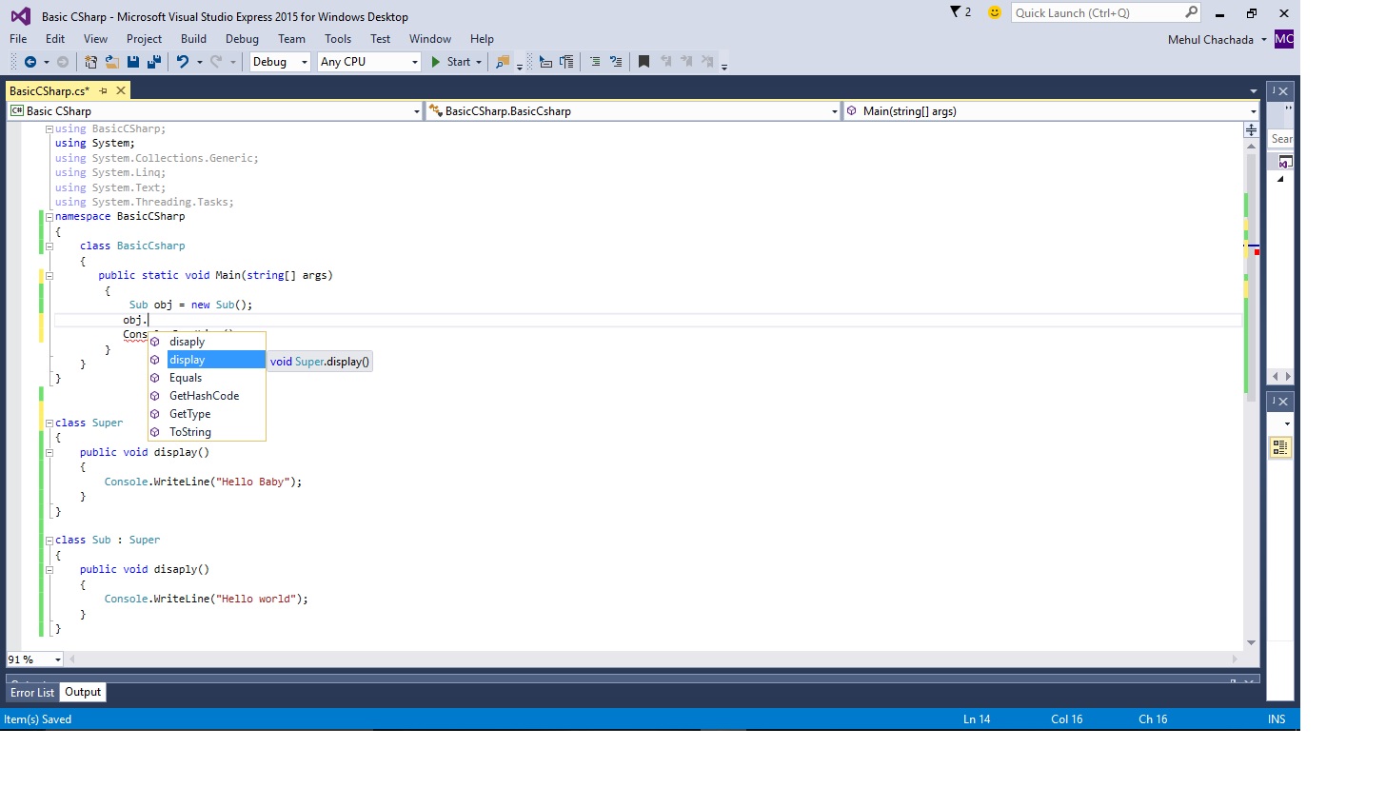
Task: Select disaply in the IntelliSense list
Action: pyautogui.click(x=207, y=342)
